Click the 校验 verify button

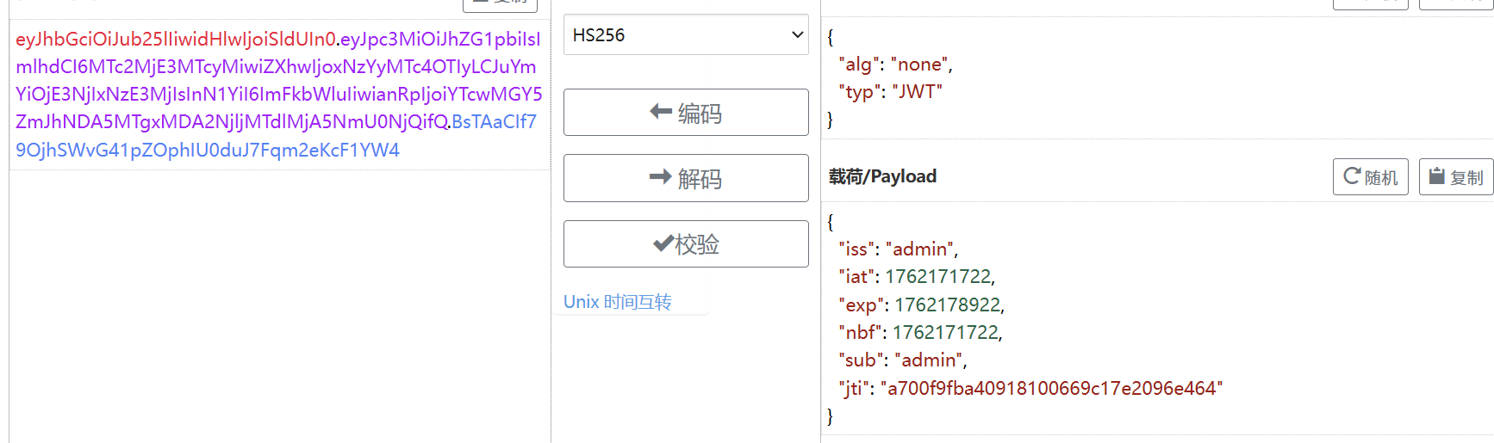[x=686, y=244]
